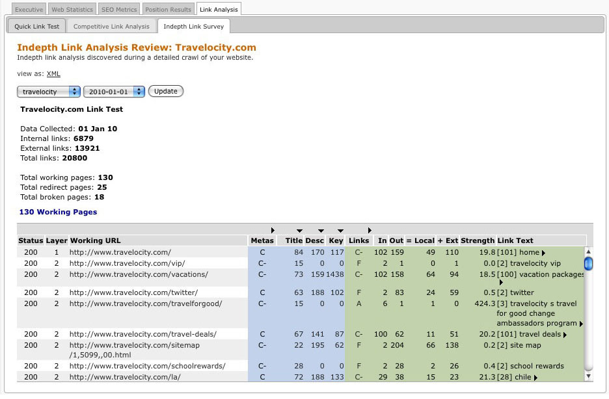Click the Metas column header
Viewport: 609px width, 399px height.
(262, 240)
